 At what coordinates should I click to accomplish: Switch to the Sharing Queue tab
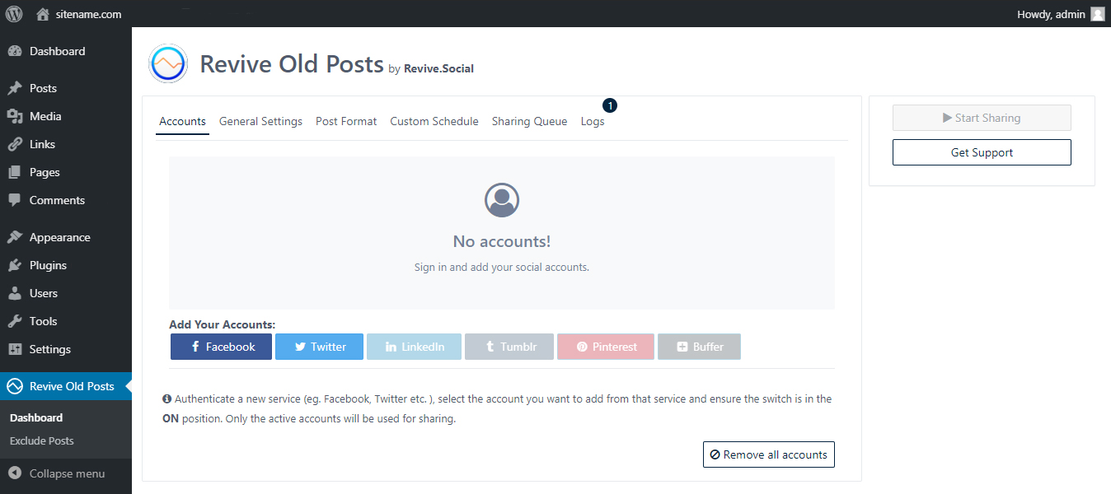pos(529,121)
